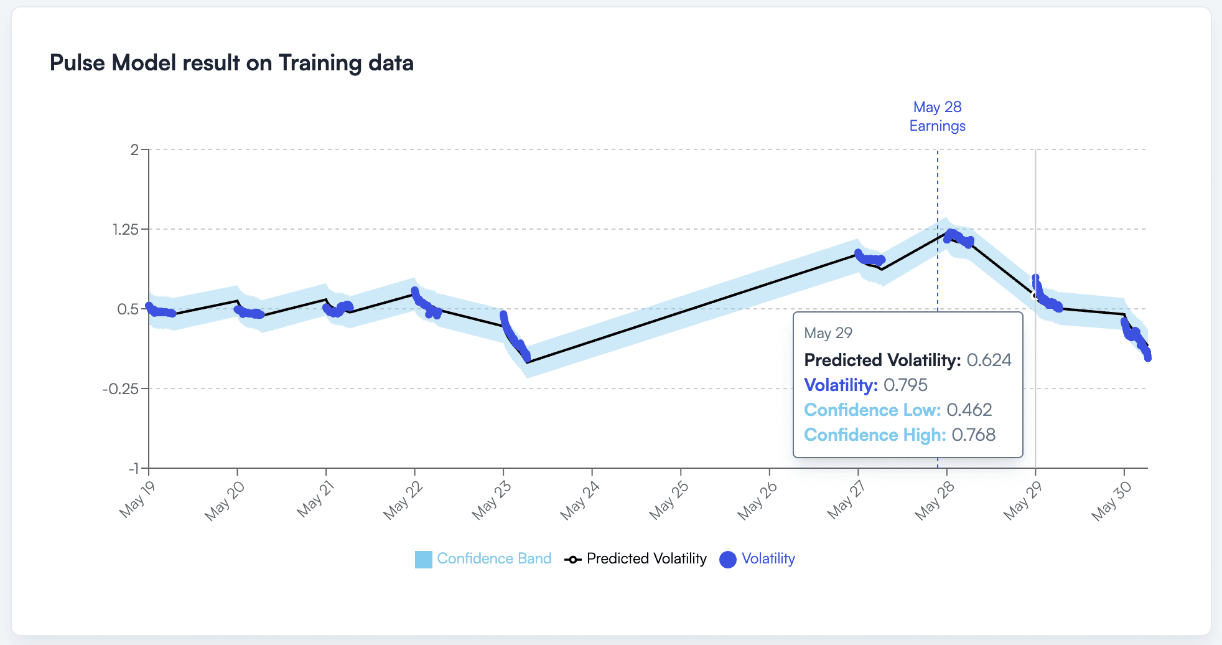This screenshot has width=1222, height=645.
Task: Click the May 28 Earnings marker label
Action: [937, 116]
